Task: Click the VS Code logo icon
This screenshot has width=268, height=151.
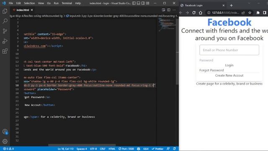Action: (4, 3)
